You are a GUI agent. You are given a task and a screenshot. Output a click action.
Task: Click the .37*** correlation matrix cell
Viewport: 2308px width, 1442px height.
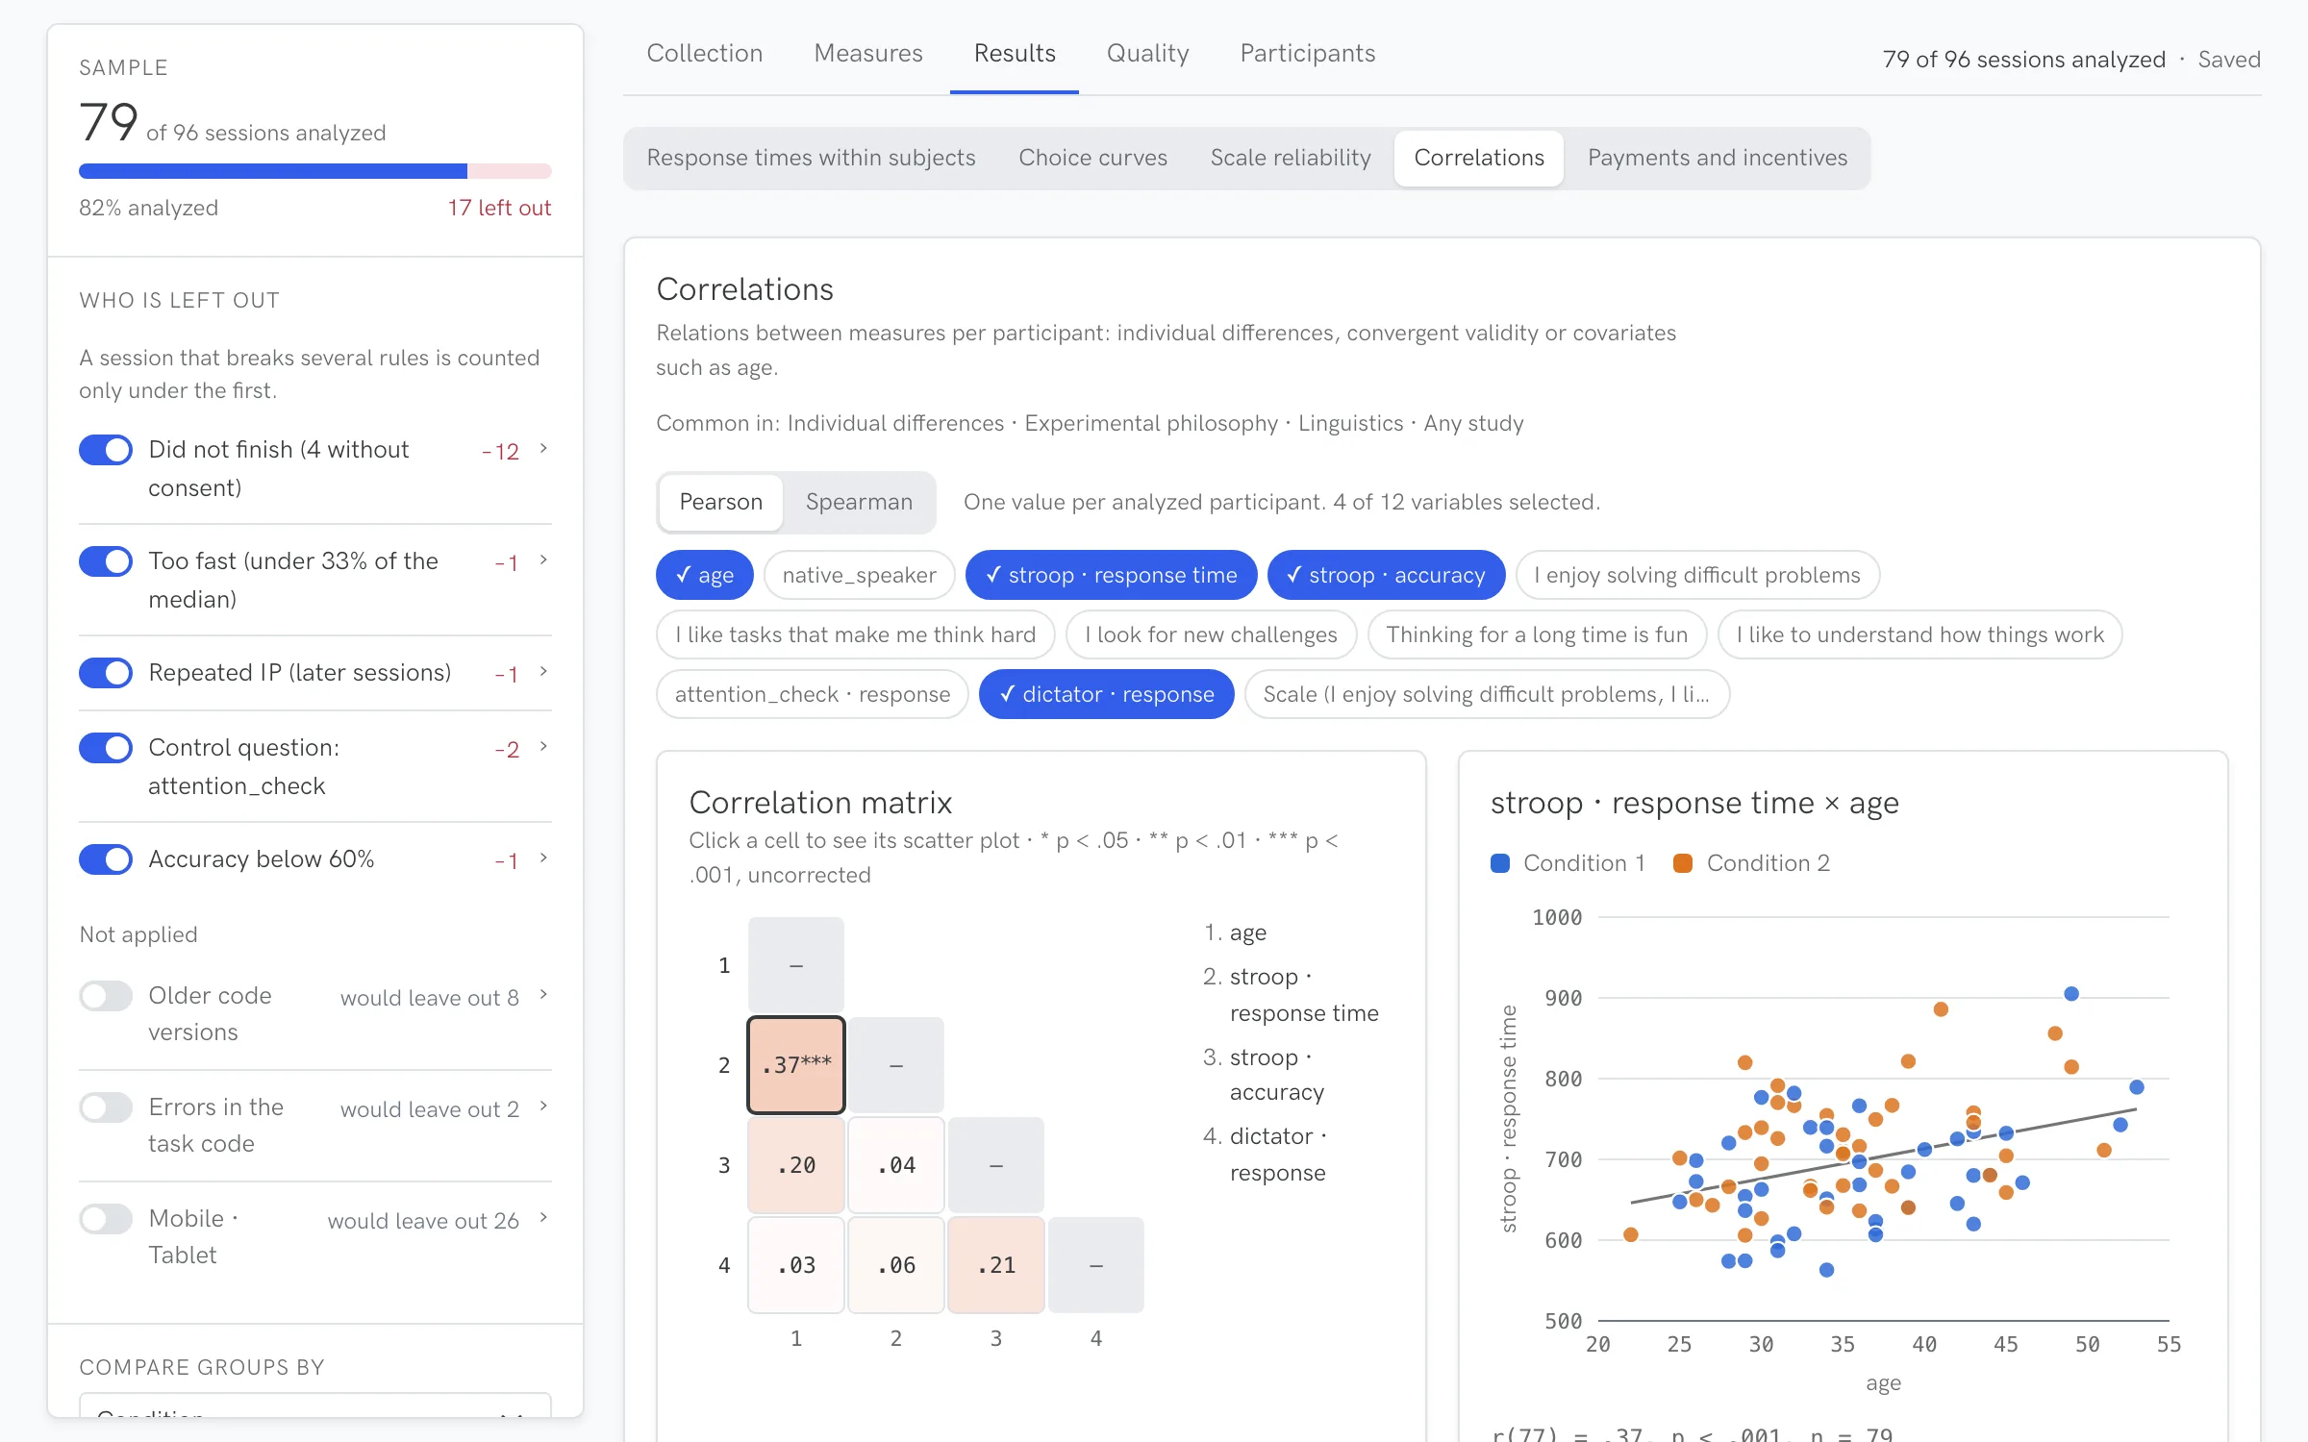click(796, 1065)
